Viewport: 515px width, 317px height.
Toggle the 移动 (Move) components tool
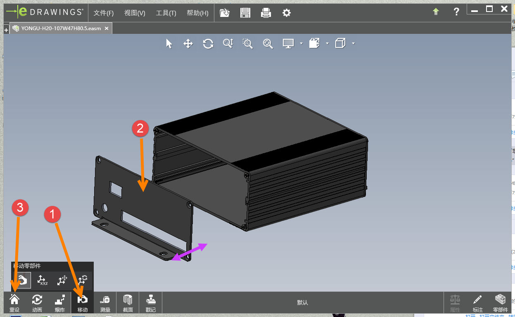[x=83, y=302]
